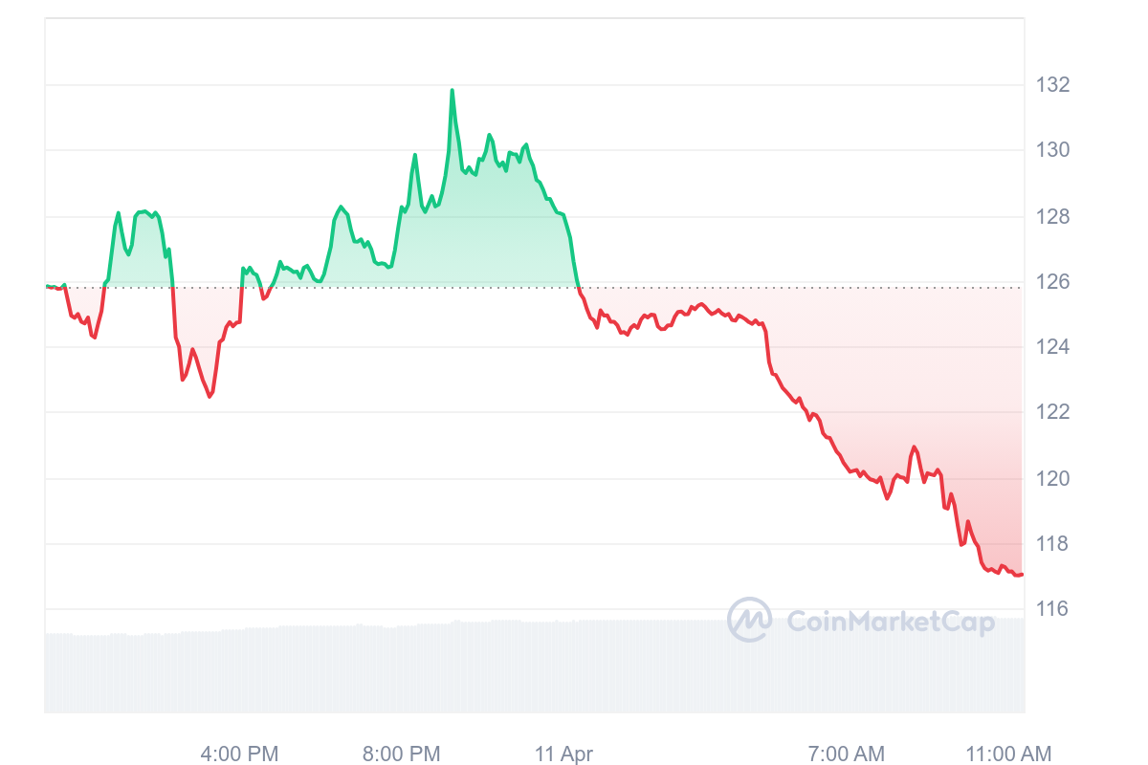Click the final red endpoint of price line
Image resolution: width=1148 pixels, height=765 pixels.
[x=1021, y=575]
